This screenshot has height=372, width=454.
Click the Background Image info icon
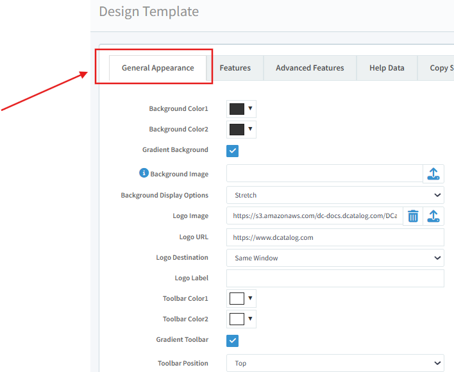144,173
